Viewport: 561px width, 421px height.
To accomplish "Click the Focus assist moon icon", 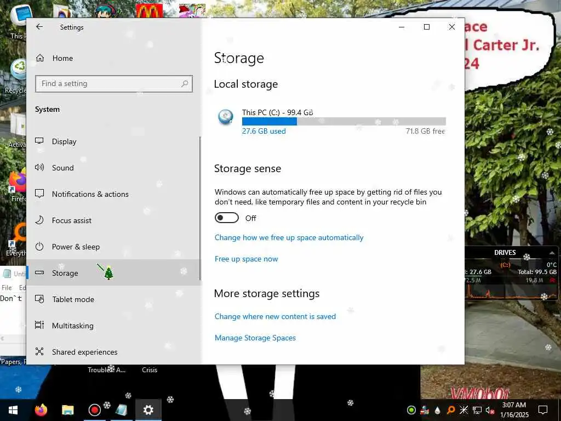I will tap(39, 220).
